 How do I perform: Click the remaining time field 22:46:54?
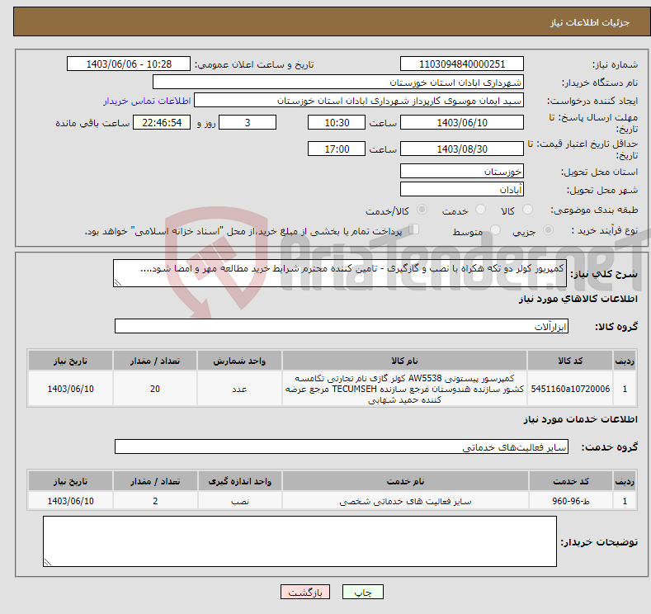coord(162,122)
